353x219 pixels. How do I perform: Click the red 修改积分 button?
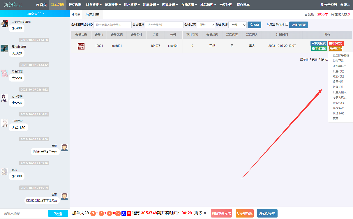point(336,43)
